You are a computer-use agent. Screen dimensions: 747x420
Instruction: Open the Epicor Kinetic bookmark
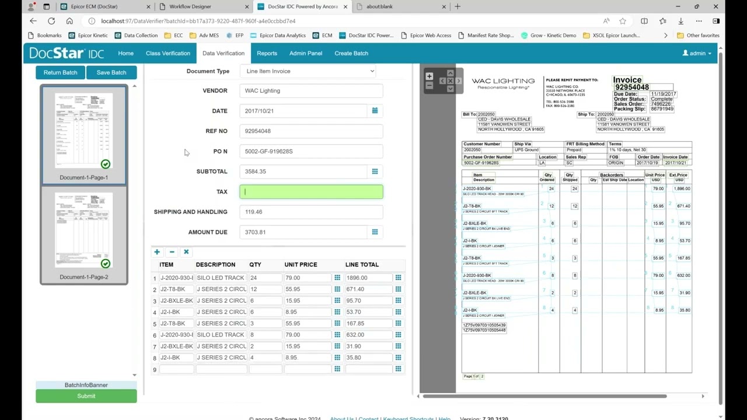pos(88,35)
